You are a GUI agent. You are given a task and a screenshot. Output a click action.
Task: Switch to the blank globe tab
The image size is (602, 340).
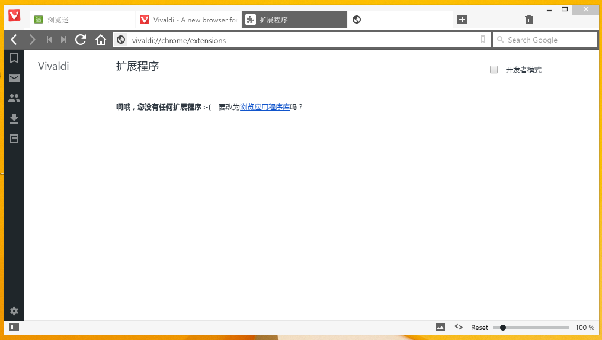point(400,20)
